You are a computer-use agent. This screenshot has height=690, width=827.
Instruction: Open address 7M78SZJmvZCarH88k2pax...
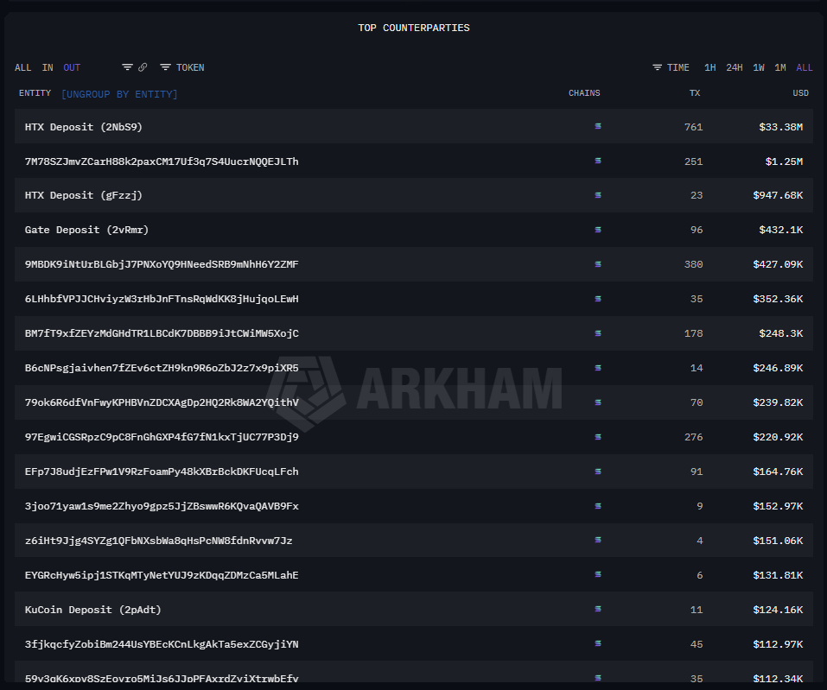[x=162, y=161]
